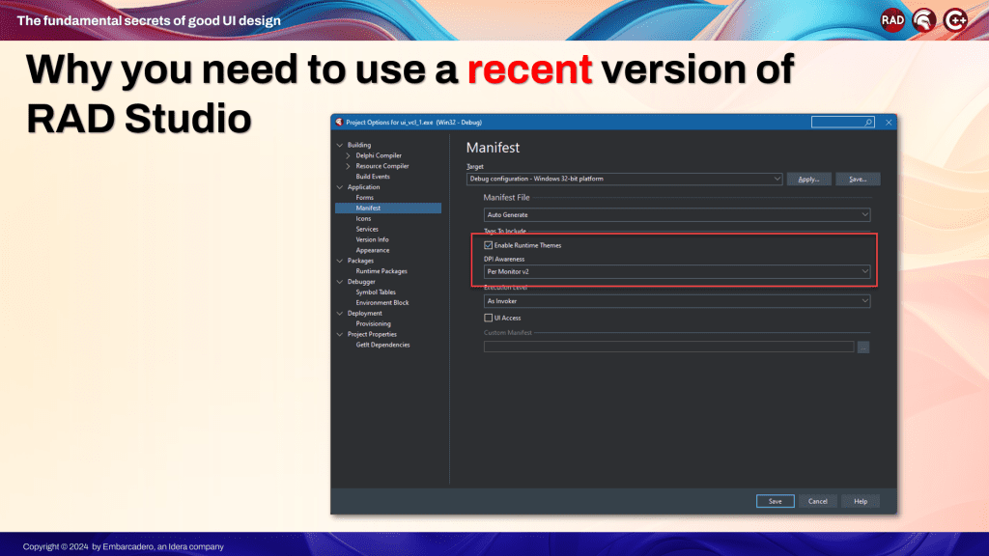Collapse the Packages tree node
This screenshot has width=989, height=556.
click(x=340, y=261)
